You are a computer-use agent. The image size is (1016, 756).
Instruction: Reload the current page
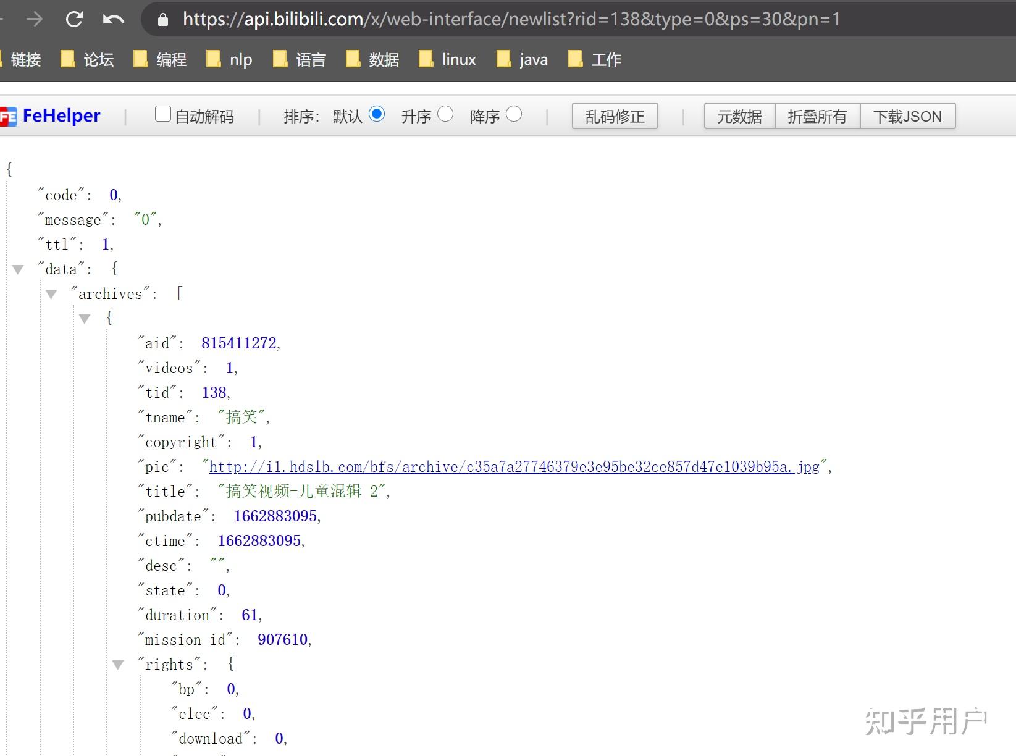(74, 19)
